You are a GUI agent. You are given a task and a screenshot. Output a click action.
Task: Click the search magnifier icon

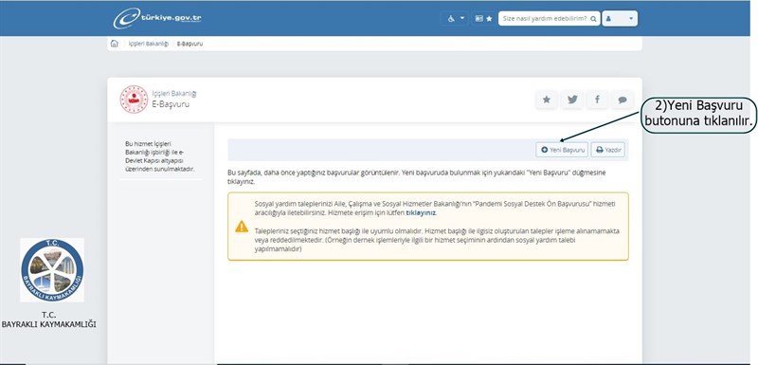(x=593, y=19)
